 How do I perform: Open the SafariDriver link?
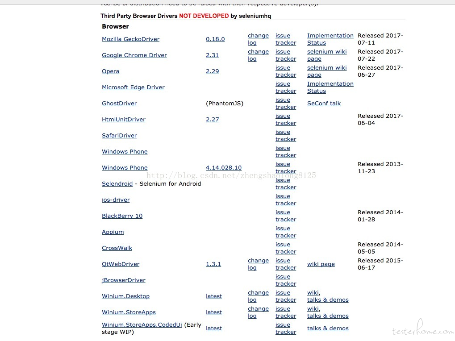click(x=119, y=136)
